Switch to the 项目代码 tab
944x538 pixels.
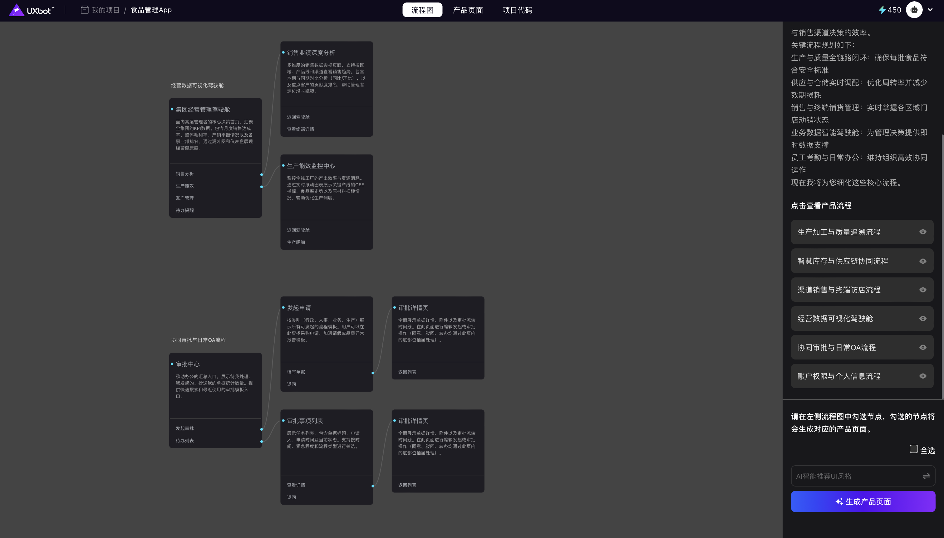[x=517, y=10]
